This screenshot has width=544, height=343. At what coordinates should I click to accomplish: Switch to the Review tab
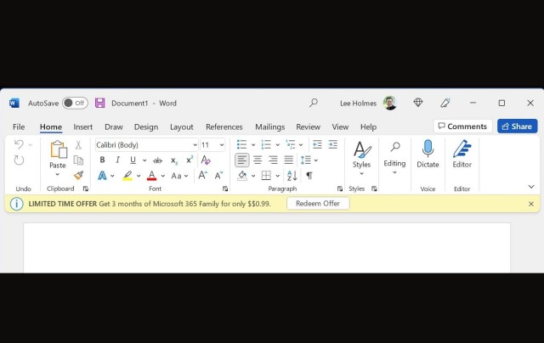point(308,127)
